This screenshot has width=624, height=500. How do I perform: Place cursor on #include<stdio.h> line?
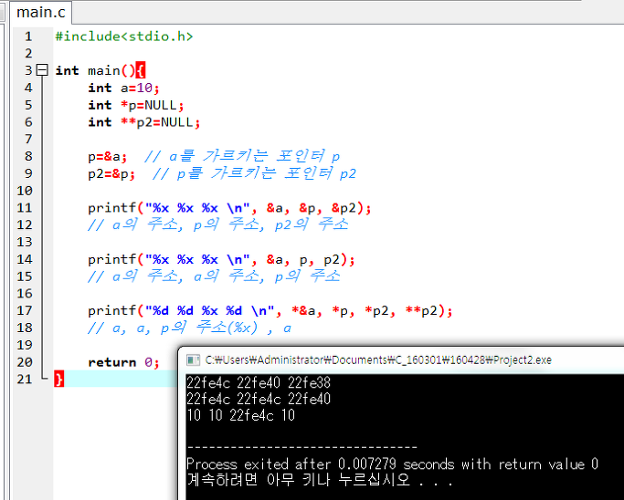[124, 36]
